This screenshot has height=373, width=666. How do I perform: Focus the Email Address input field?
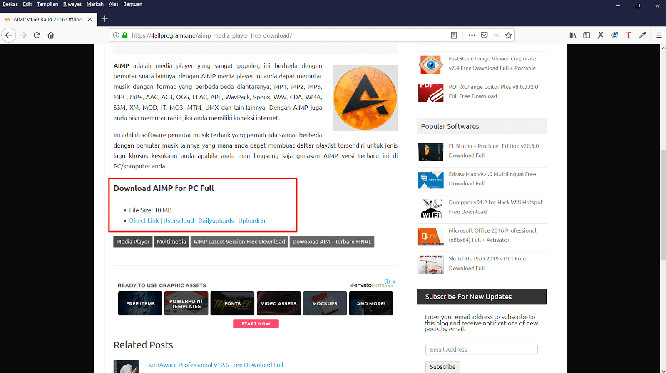(x=481, y=350)
